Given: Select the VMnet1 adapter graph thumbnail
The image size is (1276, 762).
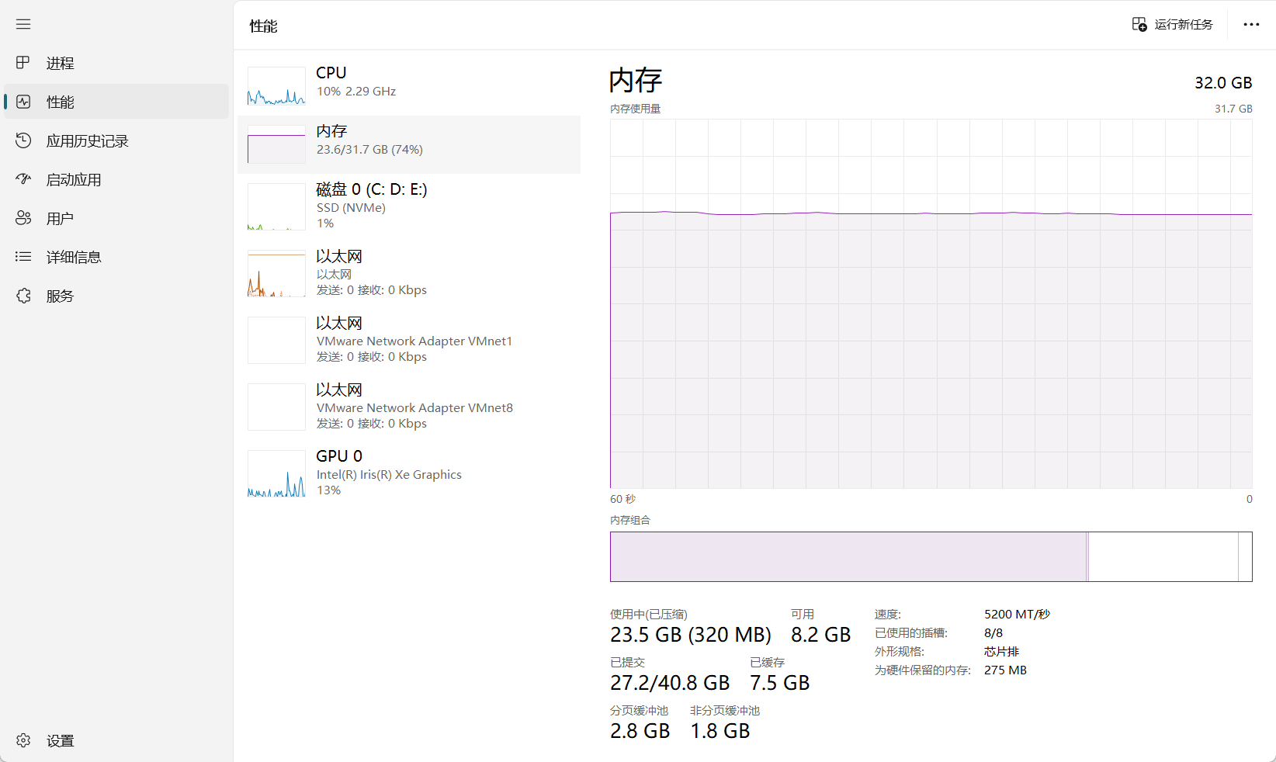Looking at the screenshot, I should [276, 340].
